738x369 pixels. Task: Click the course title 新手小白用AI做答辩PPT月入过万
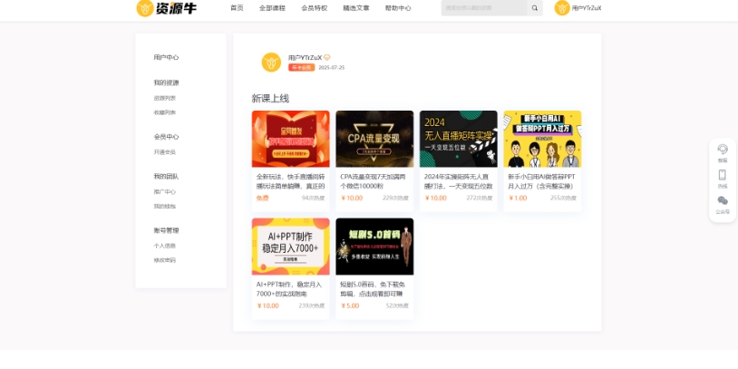click(541, 181)
